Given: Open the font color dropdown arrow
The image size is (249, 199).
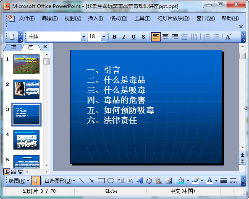Looking at the screenshot, I should tap(216, 181).
